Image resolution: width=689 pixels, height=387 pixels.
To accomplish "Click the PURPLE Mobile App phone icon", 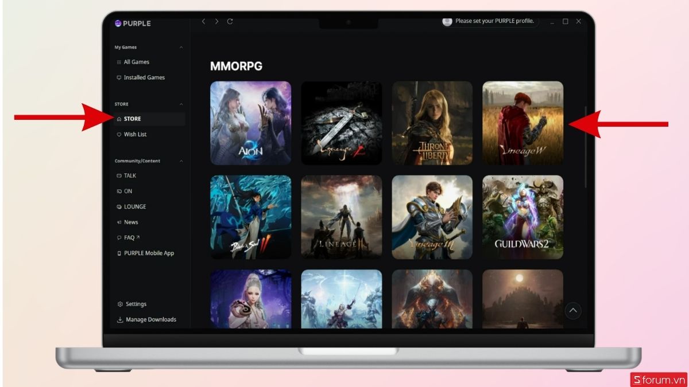I will pos(119,253).
